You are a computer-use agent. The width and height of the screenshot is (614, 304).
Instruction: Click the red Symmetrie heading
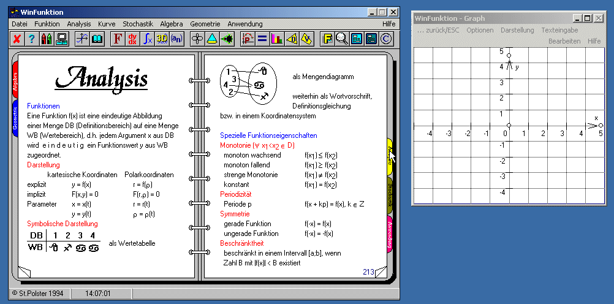click(x=235, y=214)
